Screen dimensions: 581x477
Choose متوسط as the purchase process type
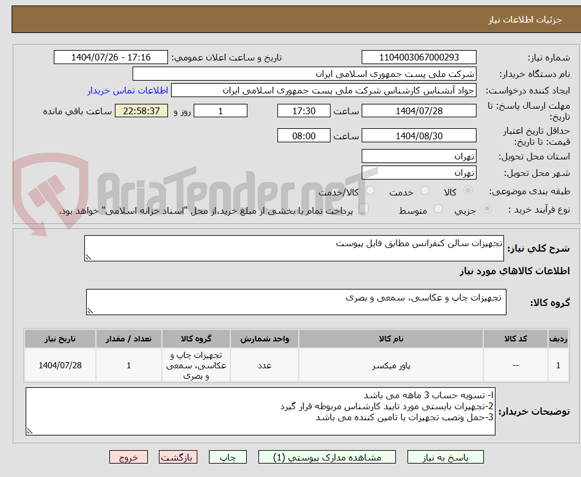[437, 208]
